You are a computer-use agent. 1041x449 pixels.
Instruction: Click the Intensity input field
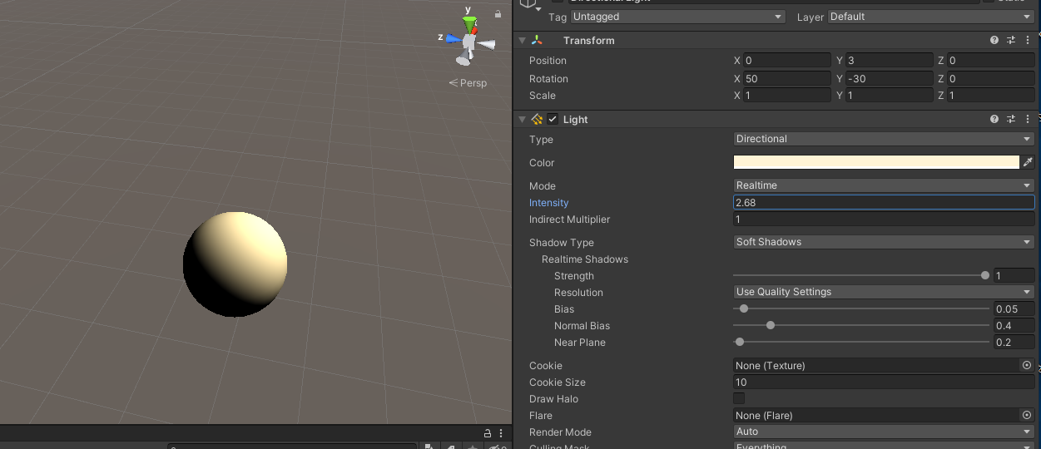point(884,202)
